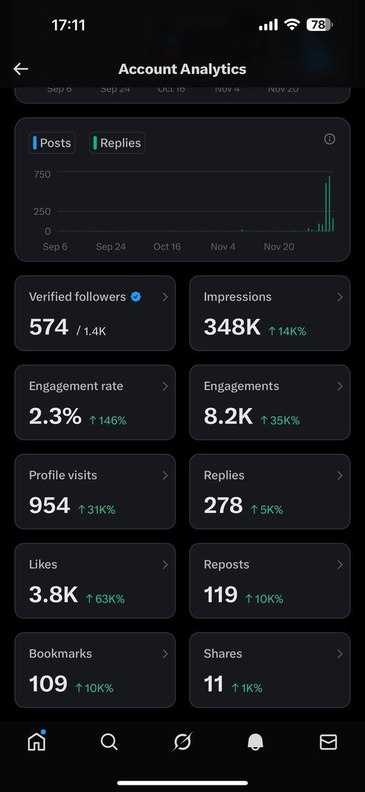365x792 pixels.
Task: Select the Shares stat card
Action: coord(270,670)
